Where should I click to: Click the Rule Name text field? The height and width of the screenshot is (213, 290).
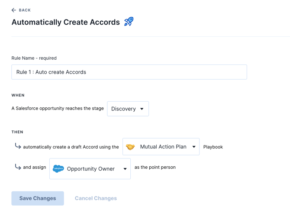click(x=129, y=72)
